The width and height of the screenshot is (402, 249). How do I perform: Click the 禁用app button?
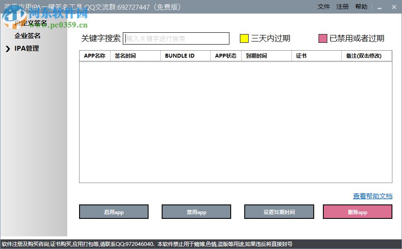tap(196, 212)
